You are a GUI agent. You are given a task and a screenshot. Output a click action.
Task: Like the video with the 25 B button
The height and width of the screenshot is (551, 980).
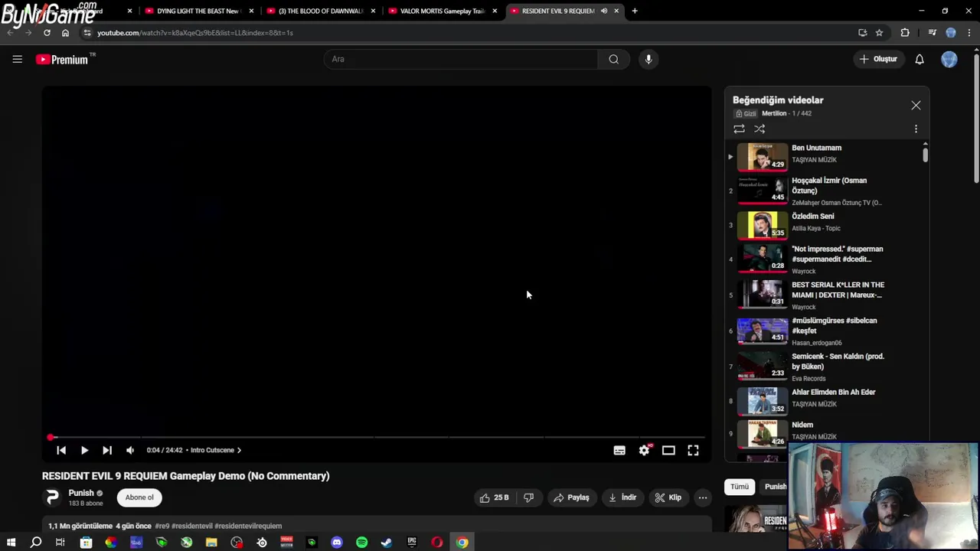point(494,497)
